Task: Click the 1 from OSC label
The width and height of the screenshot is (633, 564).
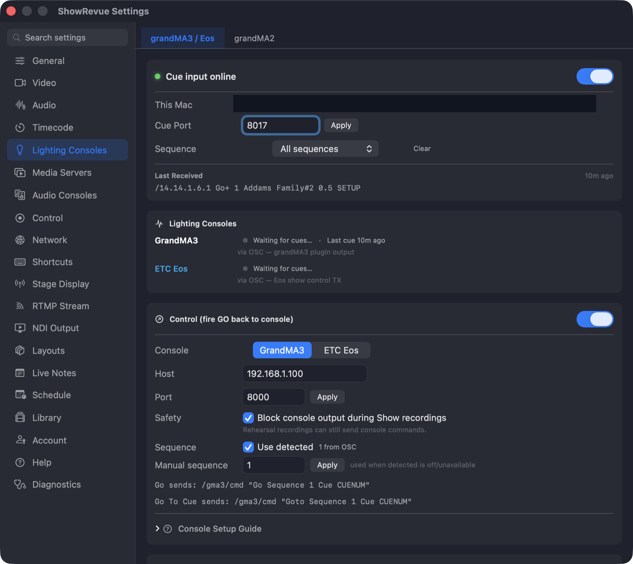Action: pyautogui.click(x=337, y=447)
